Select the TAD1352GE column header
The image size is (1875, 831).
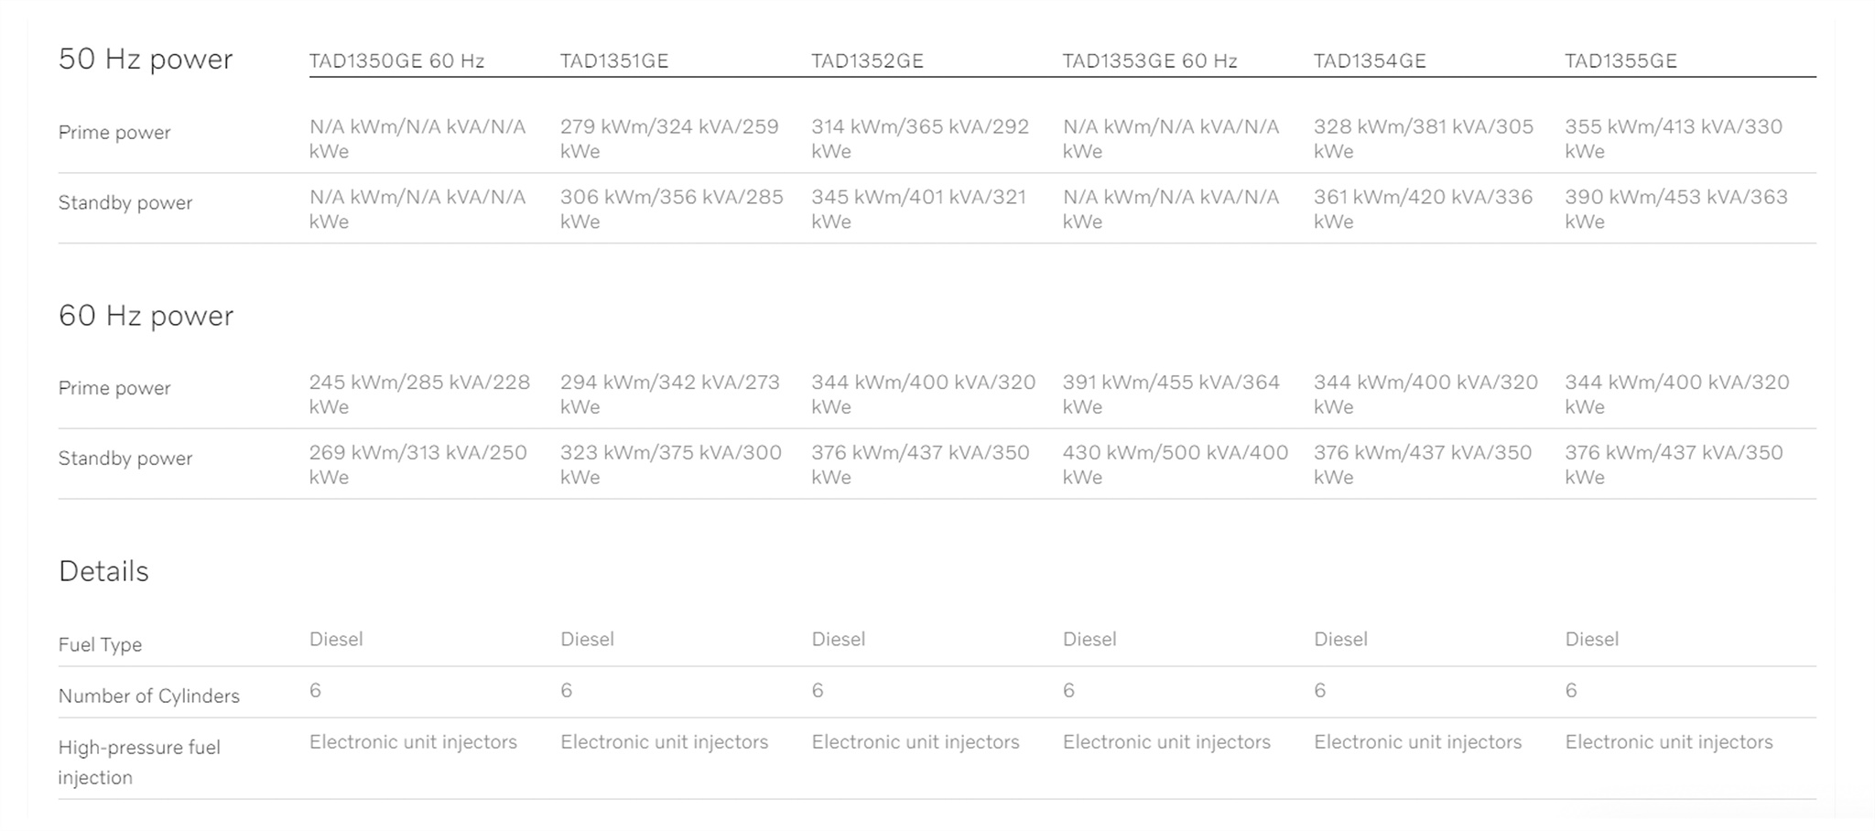867,60
